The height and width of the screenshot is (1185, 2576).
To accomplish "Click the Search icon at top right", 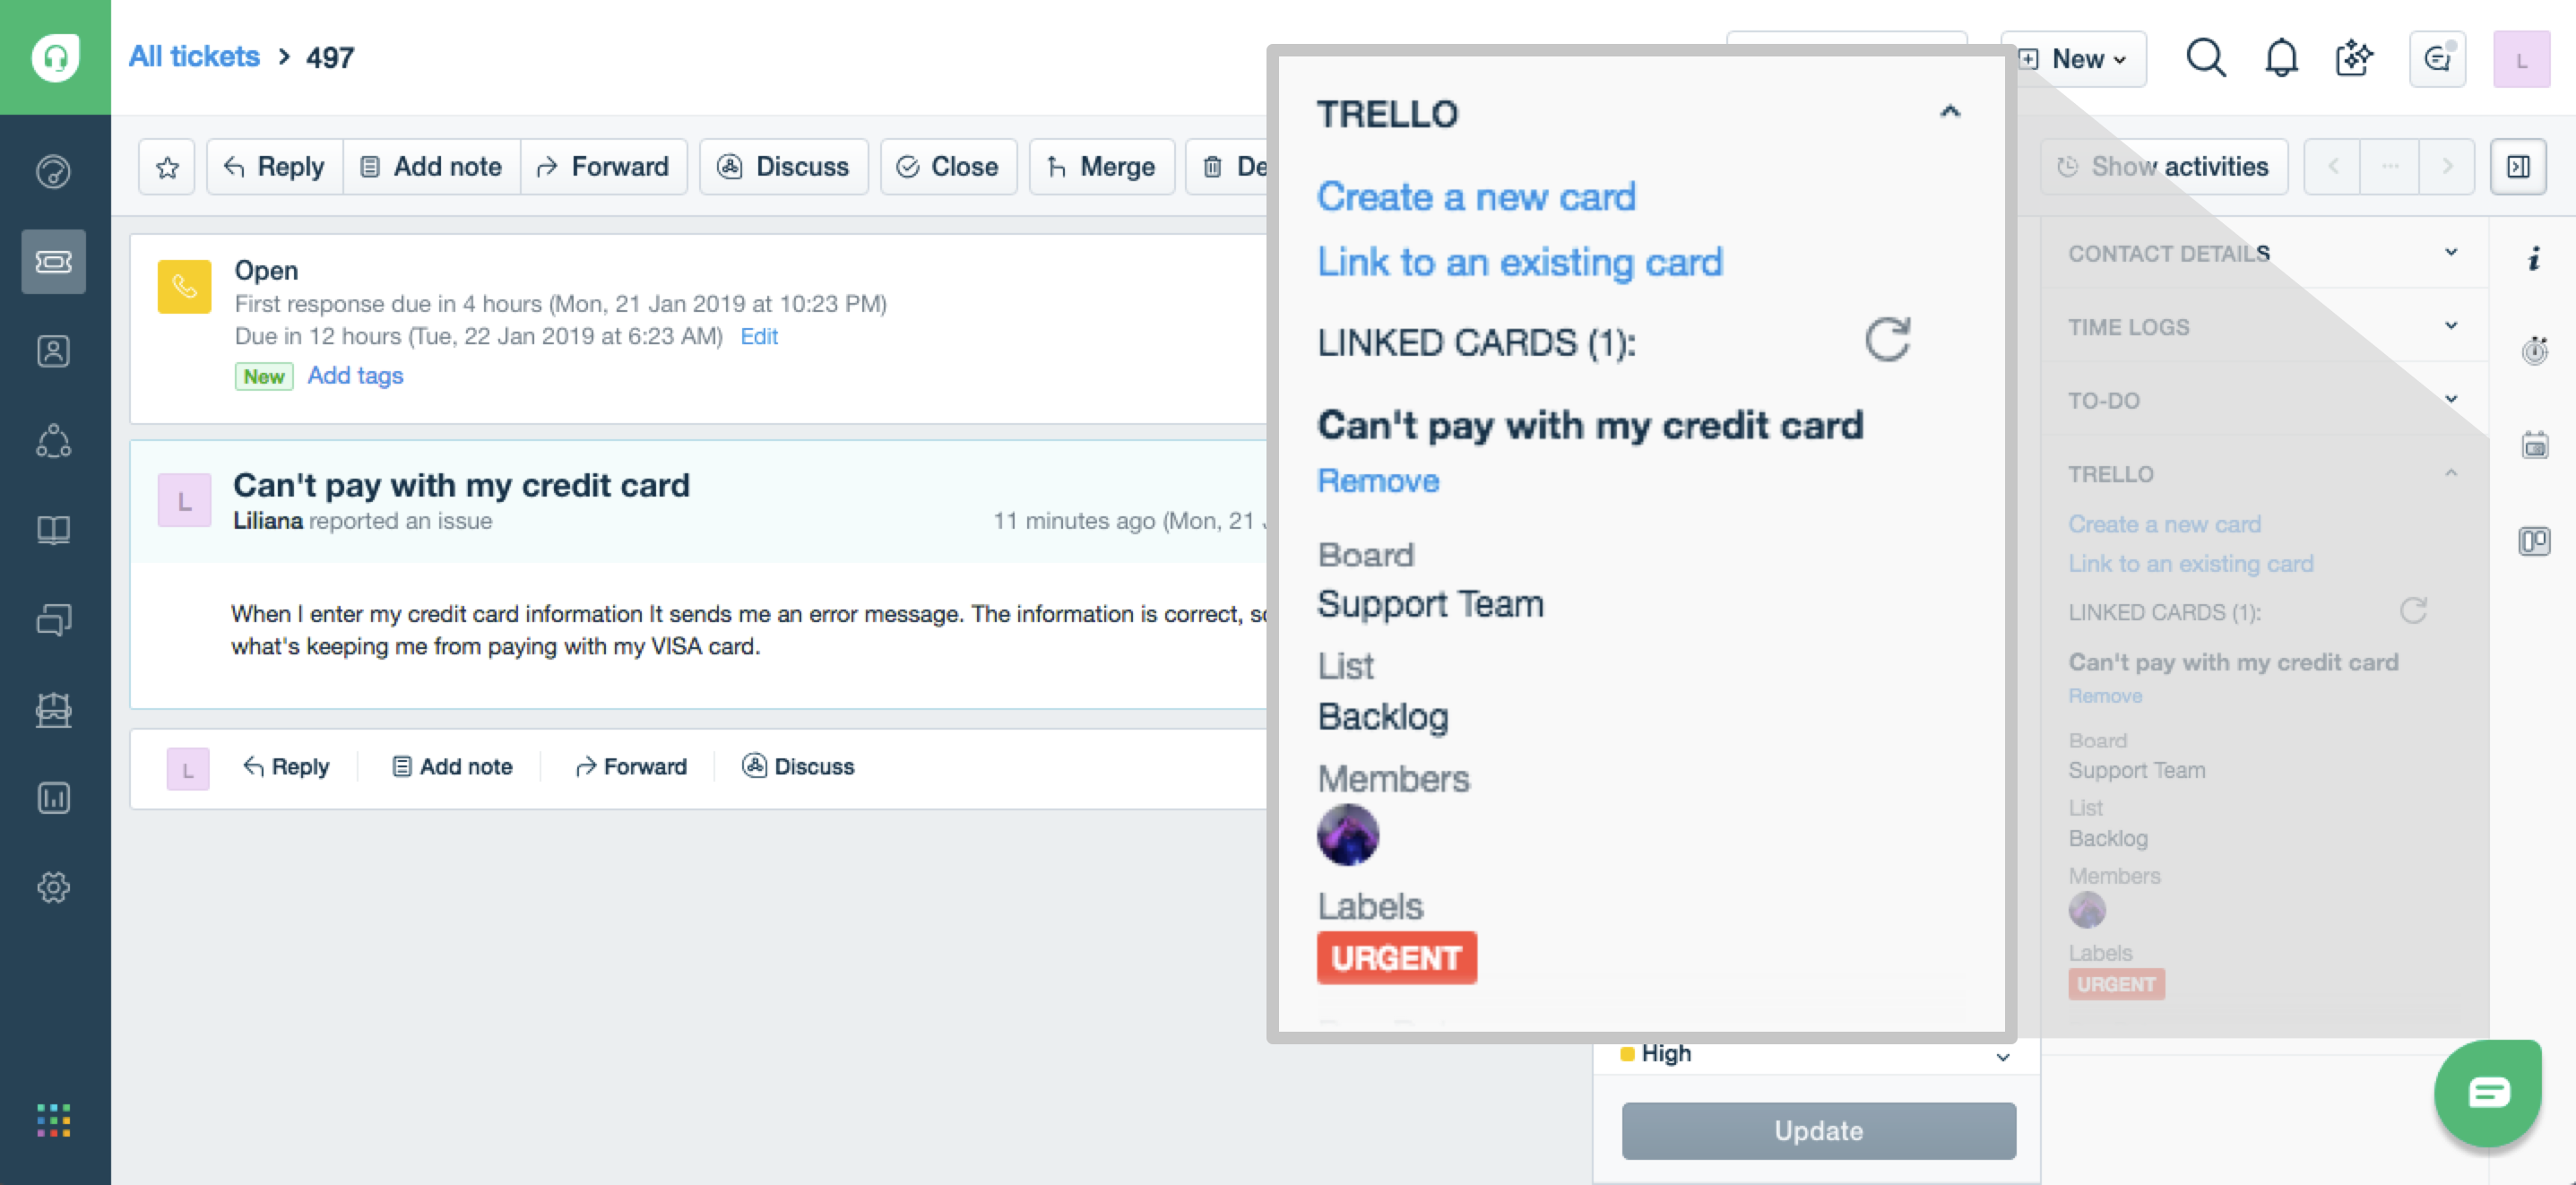I will point(2205,57).
